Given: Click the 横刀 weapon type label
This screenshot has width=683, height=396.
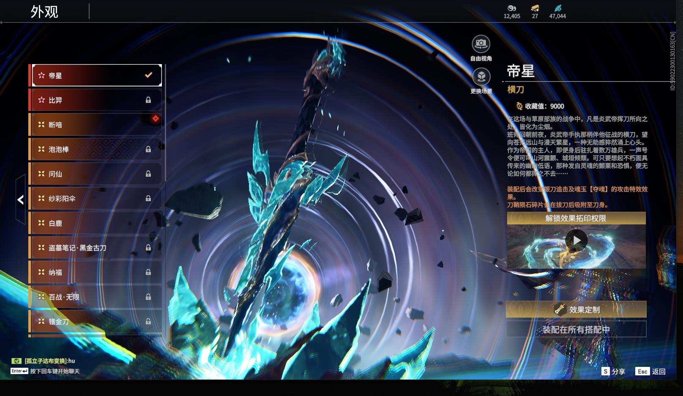Looking at the screenshot, I should tap(516, 89).
